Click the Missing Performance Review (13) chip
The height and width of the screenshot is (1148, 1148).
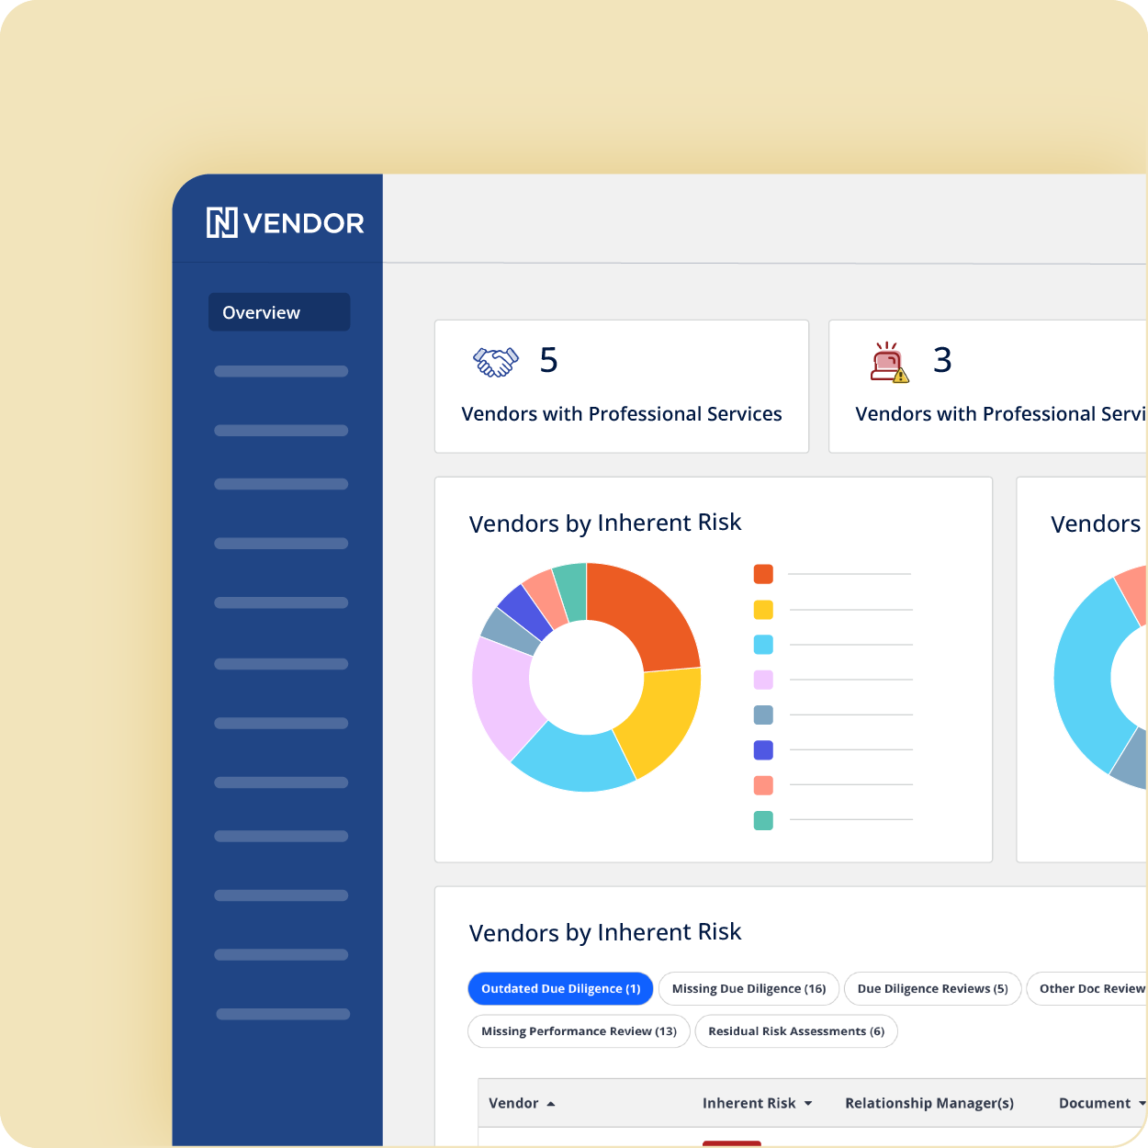578,1031
